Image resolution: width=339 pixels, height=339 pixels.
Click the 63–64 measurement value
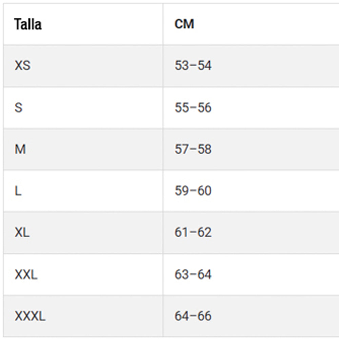[x=193, y=274]
